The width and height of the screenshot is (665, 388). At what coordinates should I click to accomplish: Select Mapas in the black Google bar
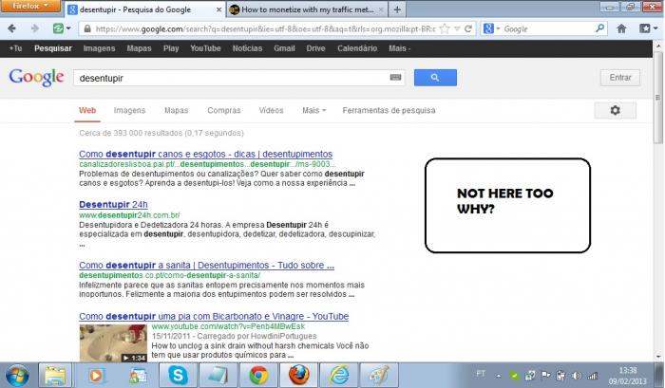pos(139,48)
